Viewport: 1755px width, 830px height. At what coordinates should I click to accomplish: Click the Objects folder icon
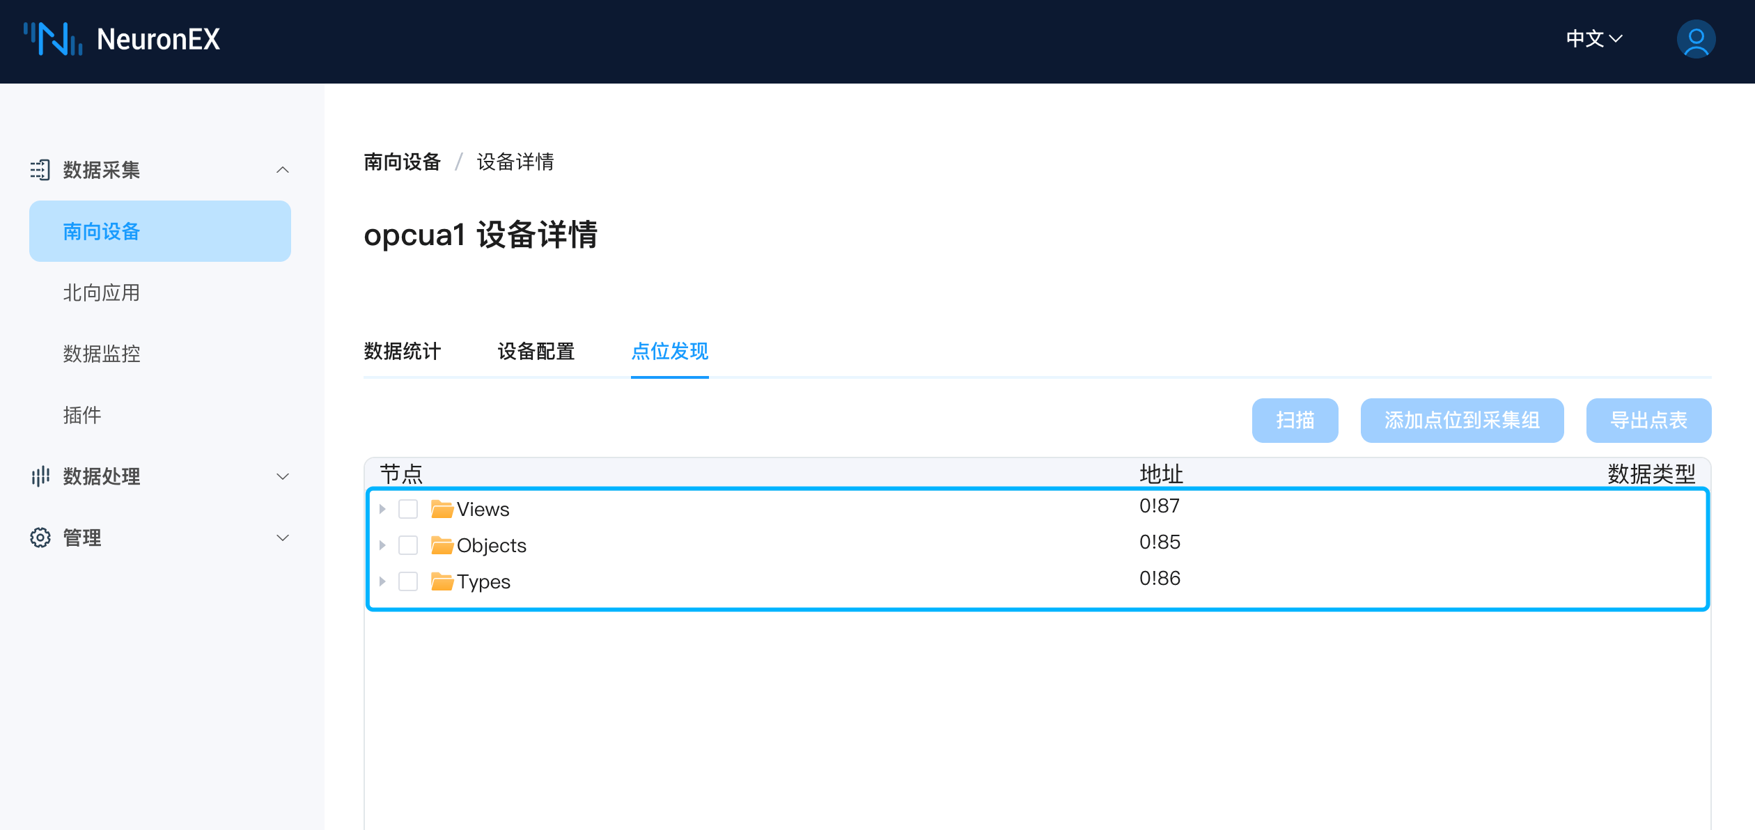coord(441,545)
